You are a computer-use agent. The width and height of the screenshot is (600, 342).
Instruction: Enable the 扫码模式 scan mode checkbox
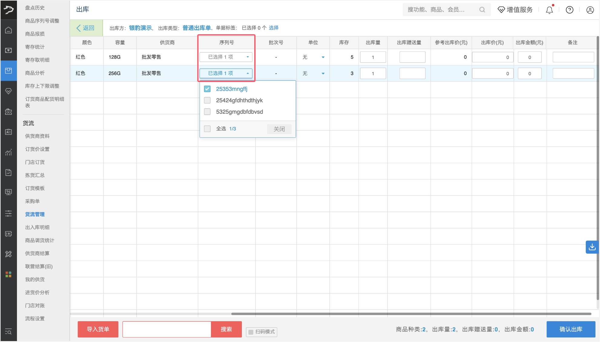tap(251, 332)
